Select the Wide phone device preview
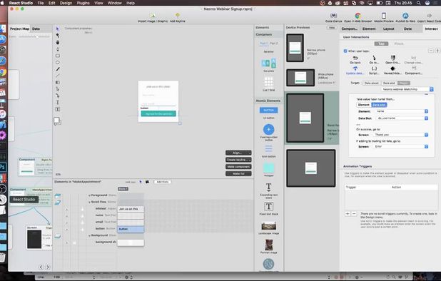 pyautogui.click(x=300, y=78)
